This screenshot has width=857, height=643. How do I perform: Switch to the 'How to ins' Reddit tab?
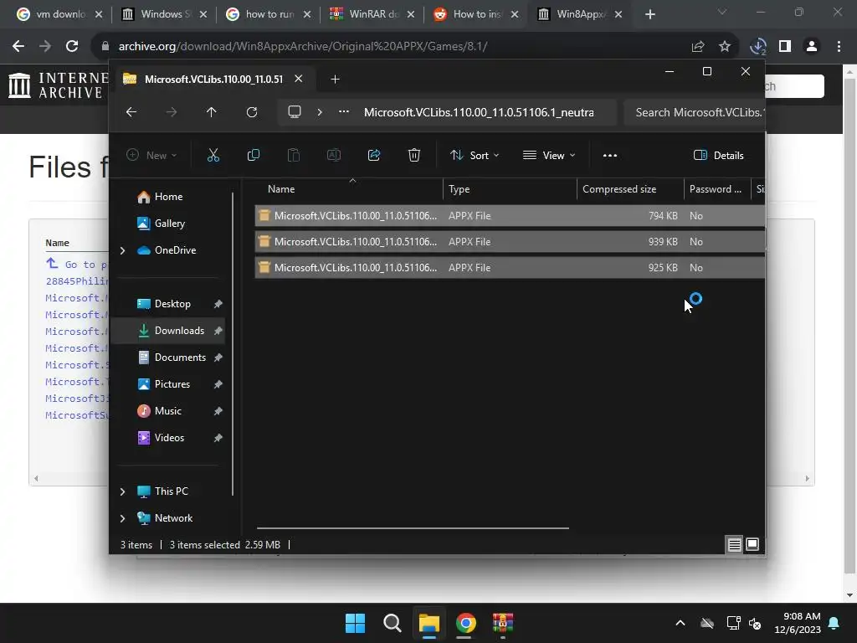tap(476, 14)
